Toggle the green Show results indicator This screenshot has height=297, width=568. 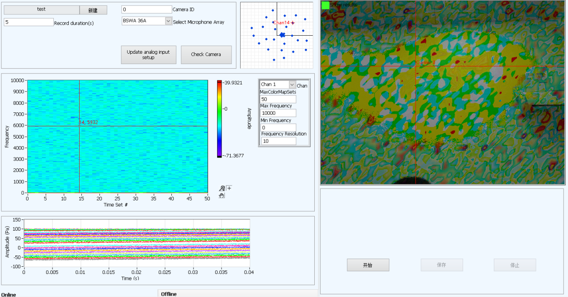(325, 5)
